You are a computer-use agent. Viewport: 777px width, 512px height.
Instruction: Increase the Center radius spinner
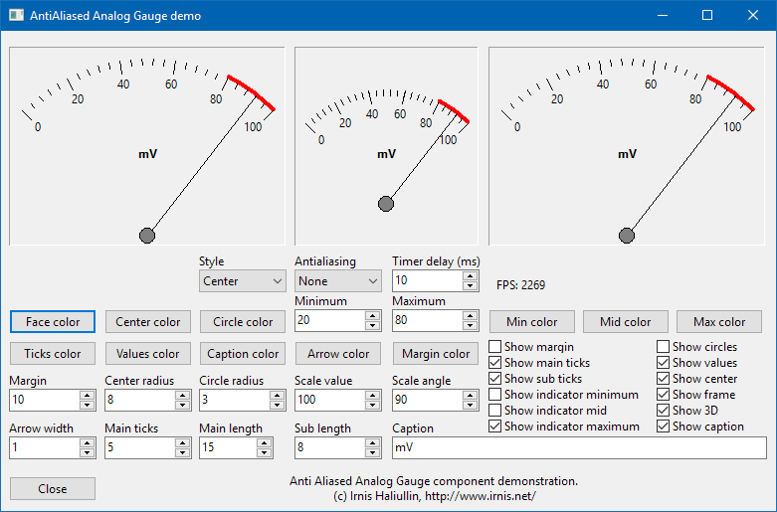point(182,395)
